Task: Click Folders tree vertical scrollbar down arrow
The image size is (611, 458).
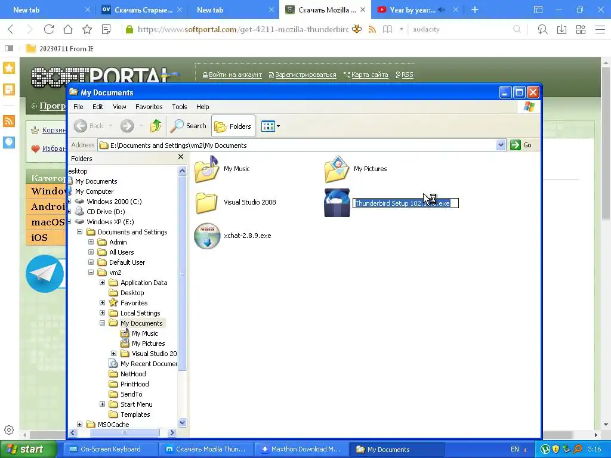Action: [182, 422]
